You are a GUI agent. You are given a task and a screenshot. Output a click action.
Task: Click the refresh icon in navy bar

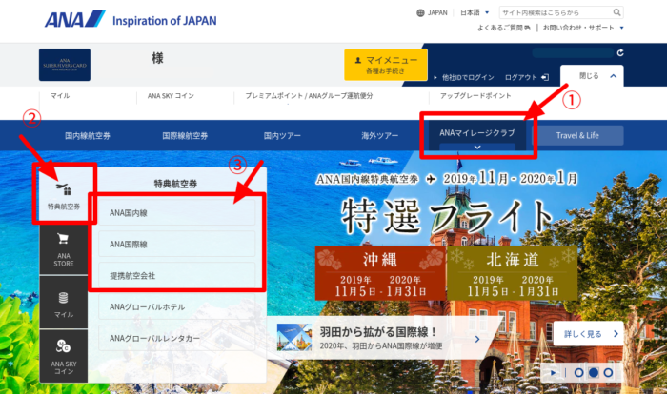(x=620, y=52)
